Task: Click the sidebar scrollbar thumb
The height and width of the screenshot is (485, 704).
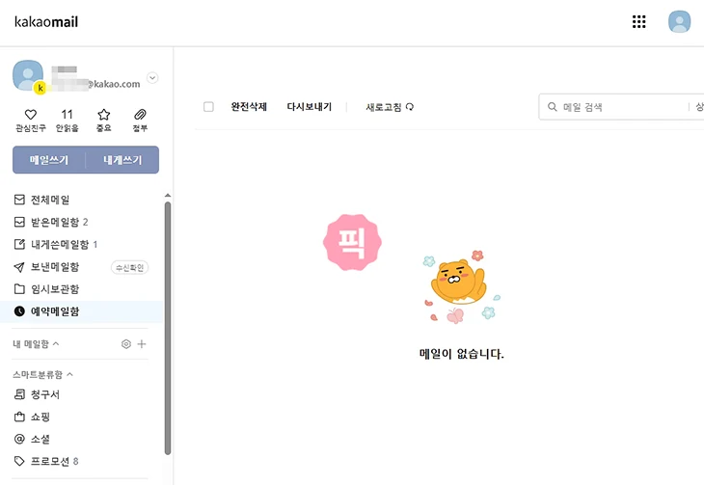Action: click(168, 328)
